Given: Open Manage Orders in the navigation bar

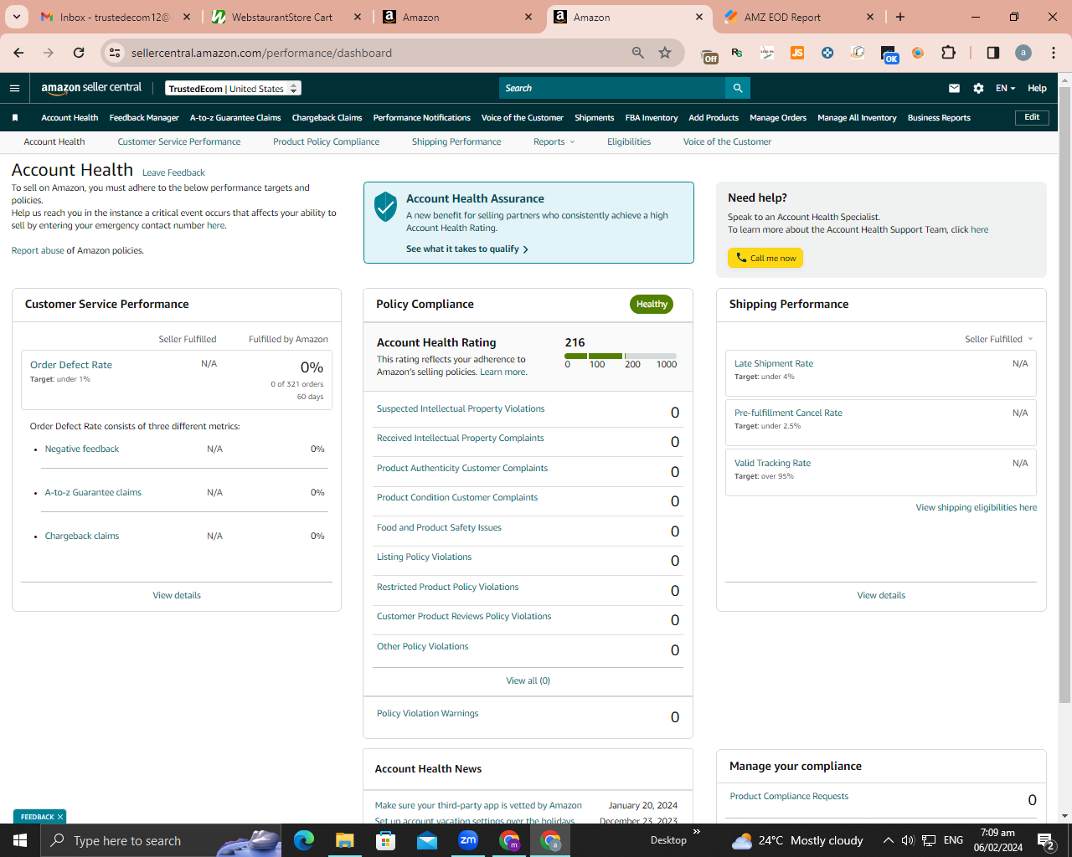Looking at the screenshot, I should pos(778,118).
